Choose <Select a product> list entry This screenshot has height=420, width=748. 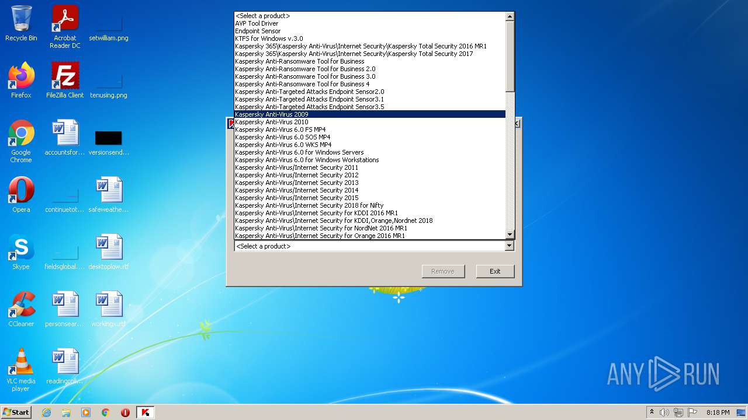tap(370, 16)
